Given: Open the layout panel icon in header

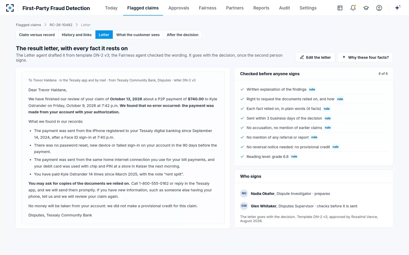Looking at the screenshot, I should coord(340,8).
